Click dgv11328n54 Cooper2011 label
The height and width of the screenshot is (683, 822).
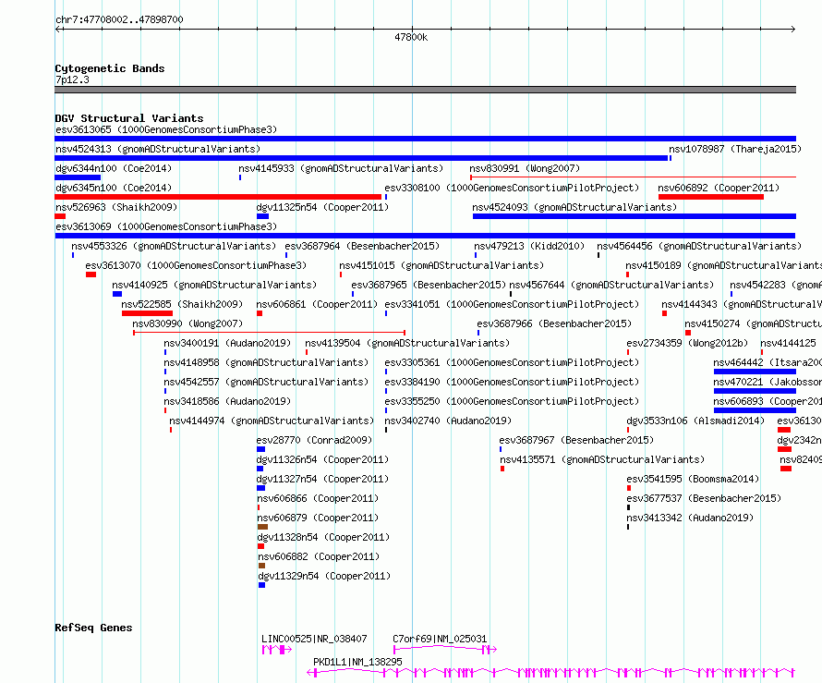[323, 537]
